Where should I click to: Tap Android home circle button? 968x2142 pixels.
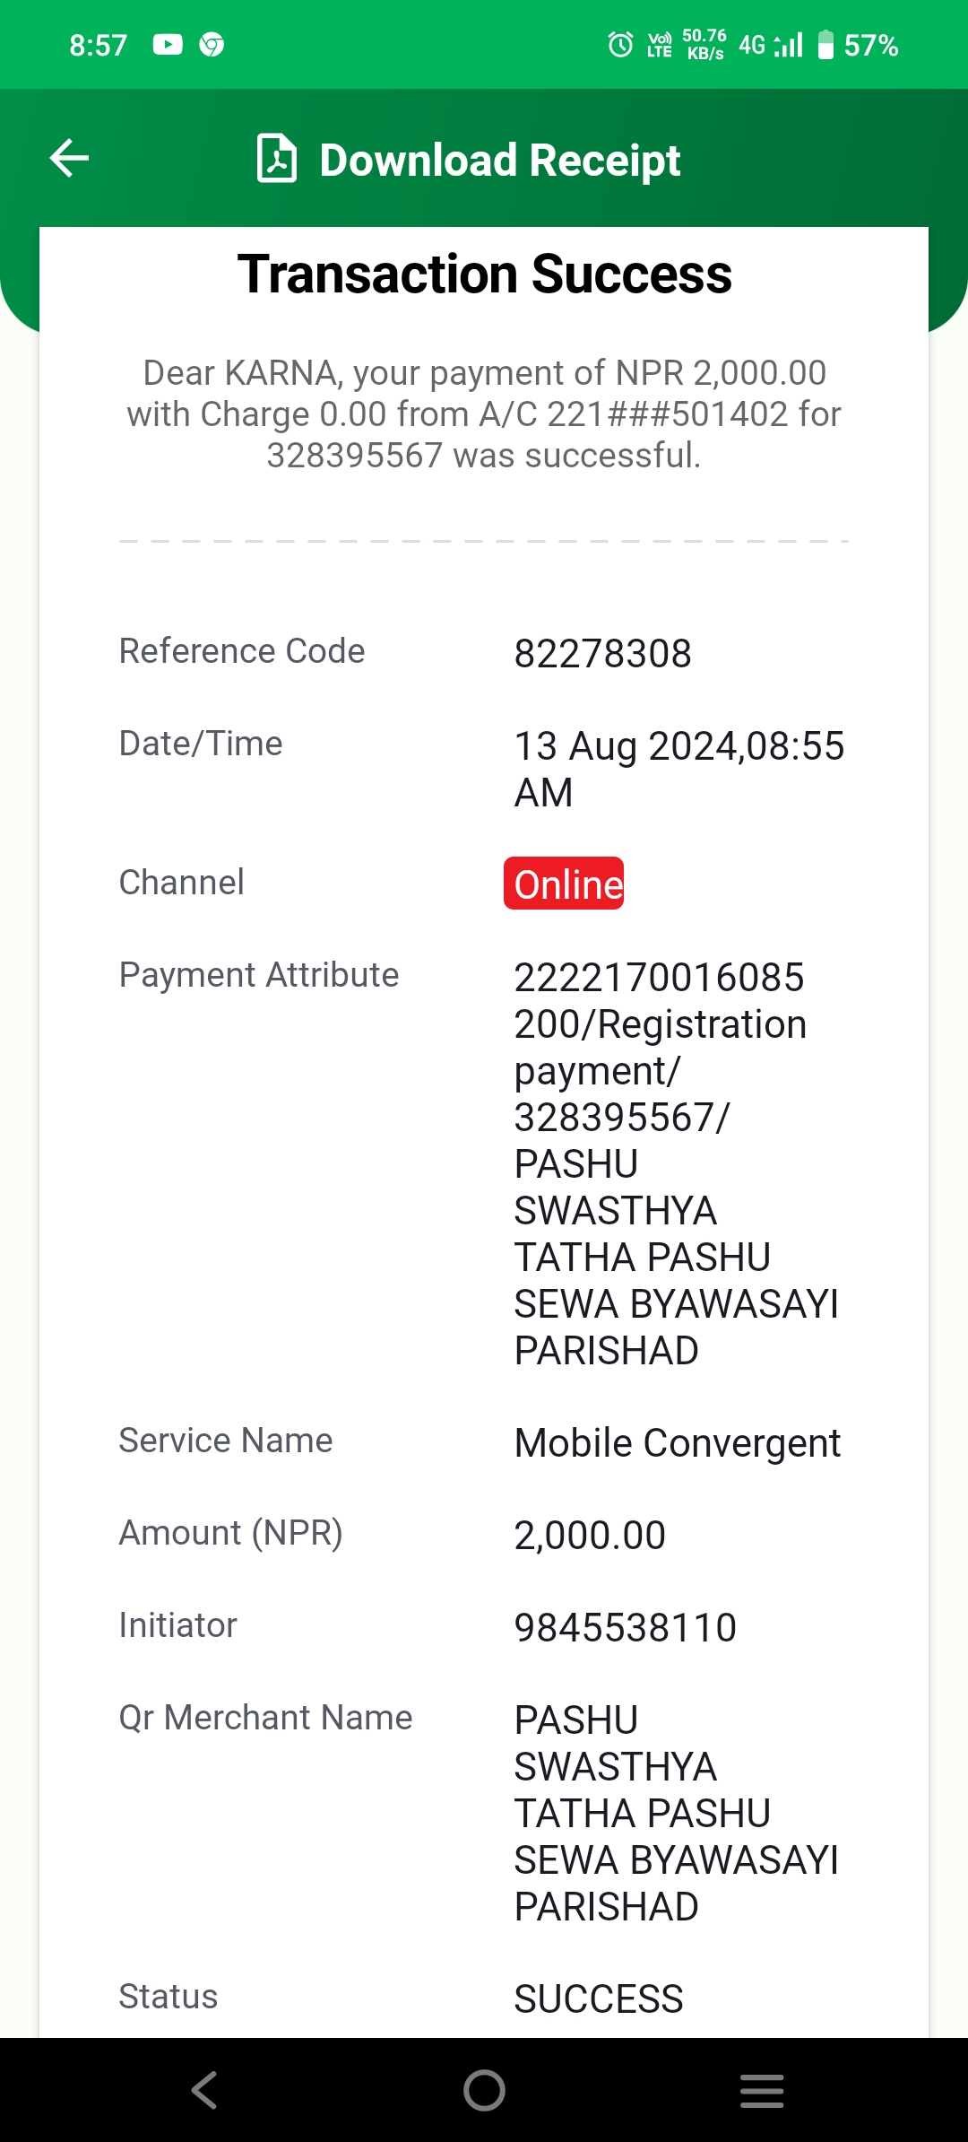pyautogui.click(x=484, y=2090)
